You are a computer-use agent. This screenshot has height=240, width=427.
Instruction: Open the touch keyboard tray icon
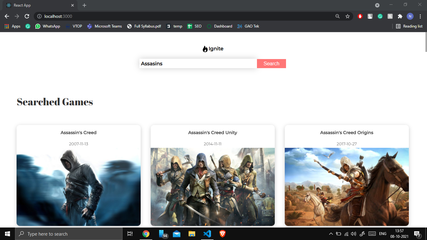[x=372, y=234]
